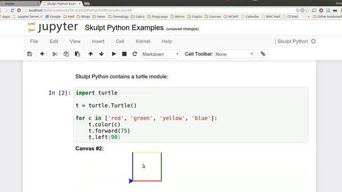Interrupt the kernel with the stop button
342x192 pixels.
(x=125, y=54)
